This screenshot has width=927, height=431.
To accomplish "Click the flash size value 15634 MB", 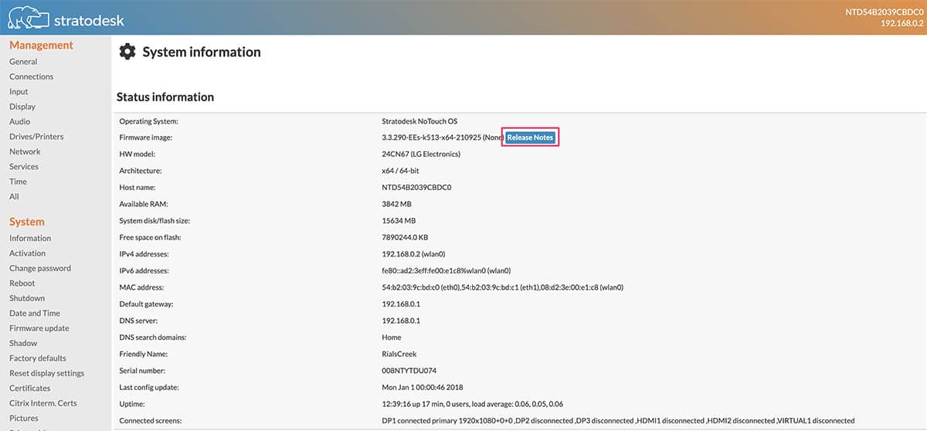I will (x=399, y=221).
